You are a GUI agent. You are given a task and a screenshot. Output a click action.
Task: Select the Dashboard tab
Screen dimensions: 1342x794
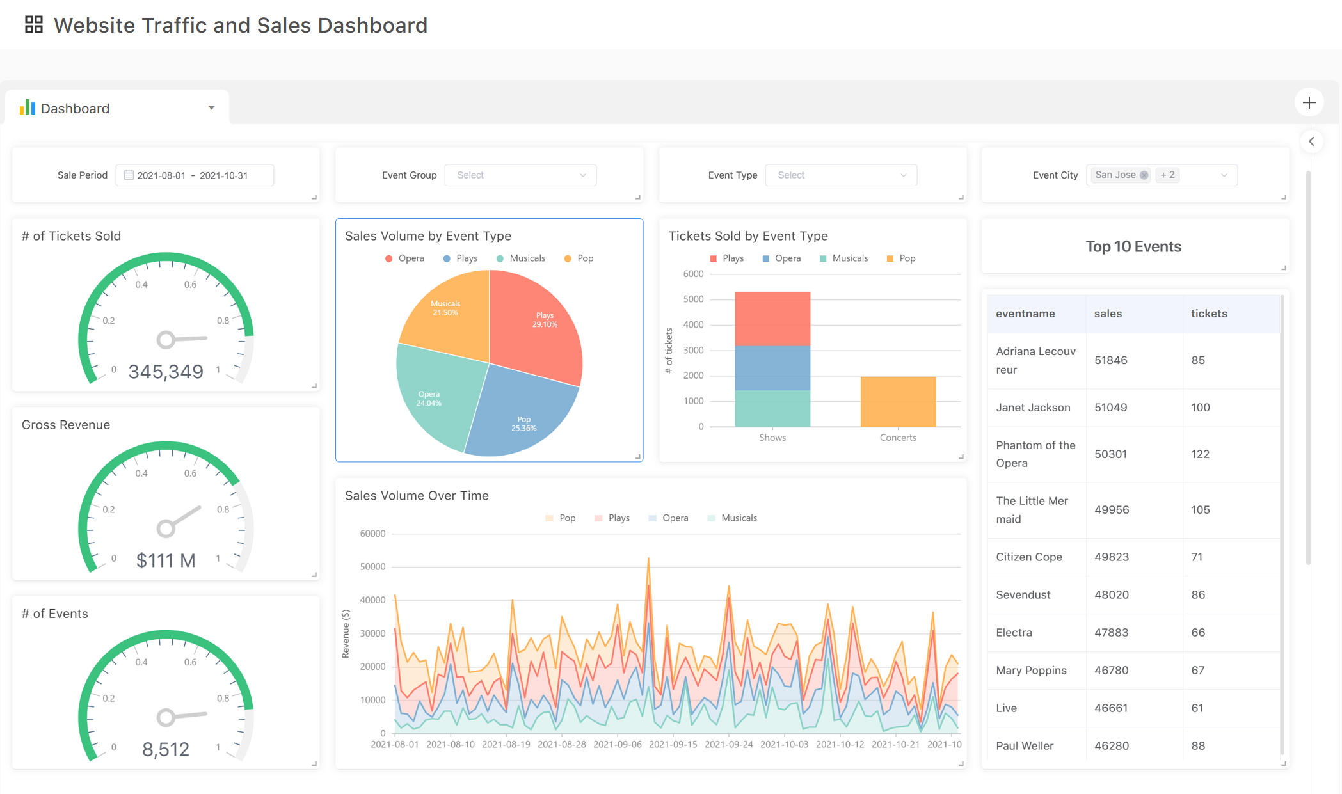[75, 108]
